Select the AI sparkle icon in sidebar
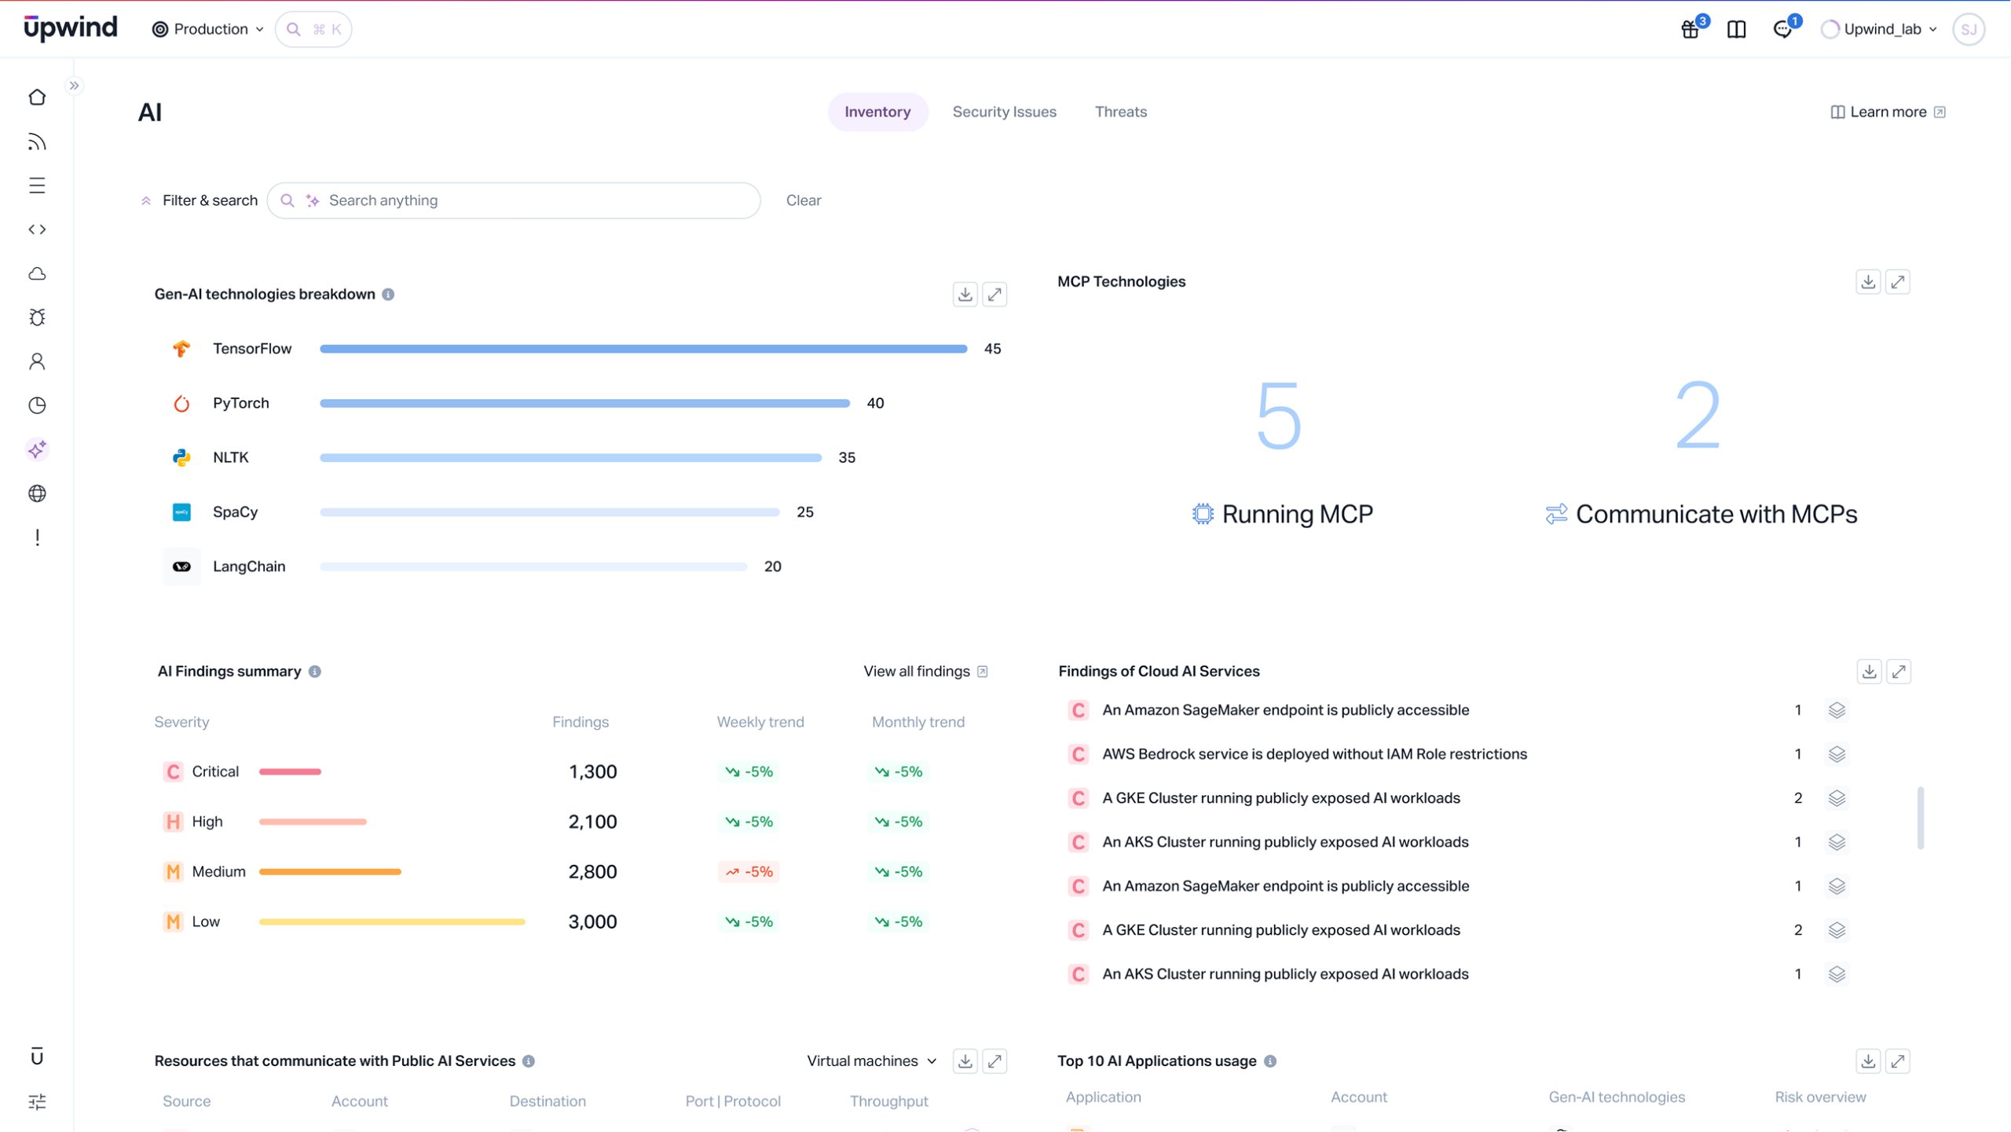Screen dimensions: 2011x1132 click(x=37, y=449)
